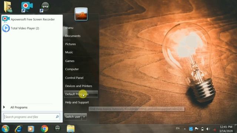Viewport: 237px width, 133px height.
Task: Show hidden tray icons
Action: coord(185,129)
